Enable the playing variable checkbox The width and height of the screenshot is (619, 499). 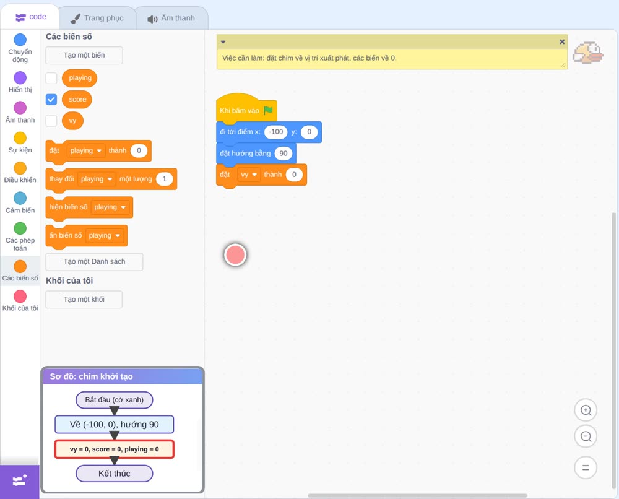(51, 78)
